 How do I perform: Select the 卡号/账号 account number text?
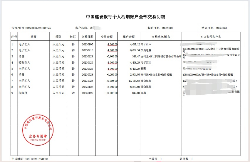pos(31,28)
